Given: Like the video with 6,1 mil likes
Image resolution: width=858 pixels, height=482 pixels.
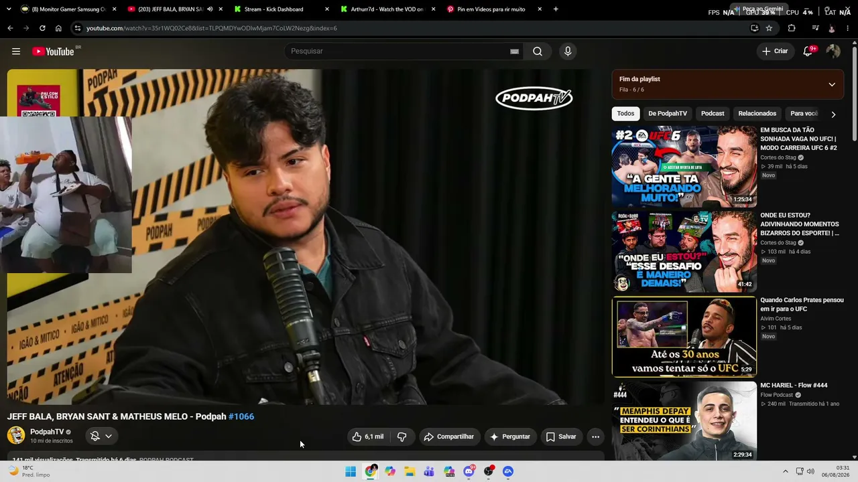Looking at the screenshot, I should [368, 436].
